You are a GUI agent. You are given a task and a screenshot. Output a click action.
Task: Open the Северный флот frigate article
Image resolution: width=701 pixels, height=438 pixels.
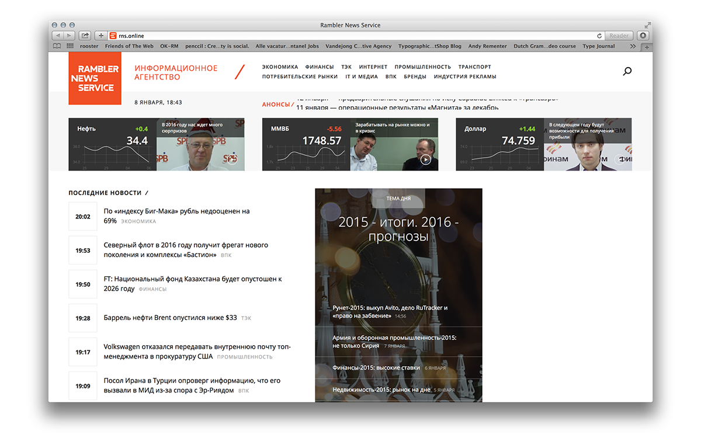click(186, 250)
